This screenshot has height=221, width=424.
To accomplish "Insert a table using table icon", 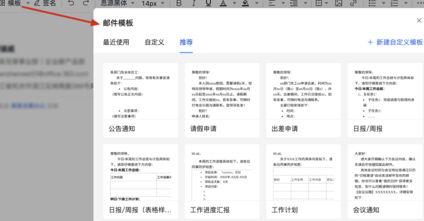I will click(x=319, y=3).
